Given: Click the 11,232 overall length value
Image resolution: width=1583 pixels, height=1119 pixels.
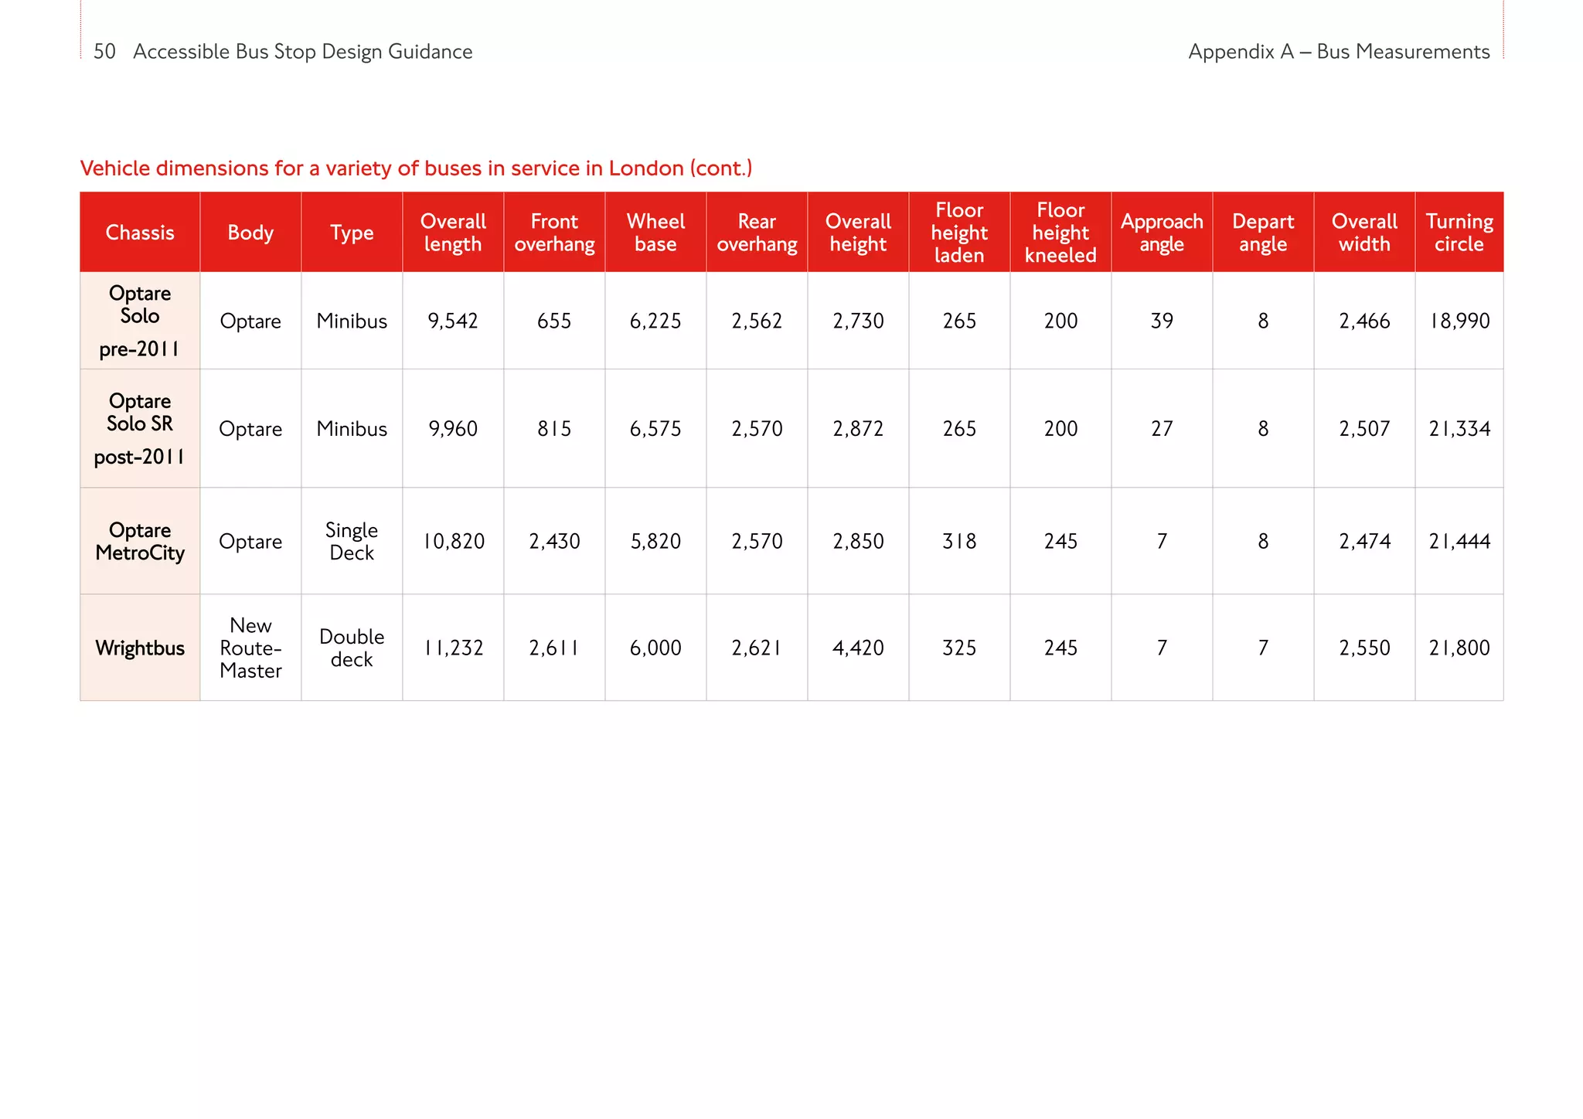Looking at the screenshot, I should tap(453, 648).
